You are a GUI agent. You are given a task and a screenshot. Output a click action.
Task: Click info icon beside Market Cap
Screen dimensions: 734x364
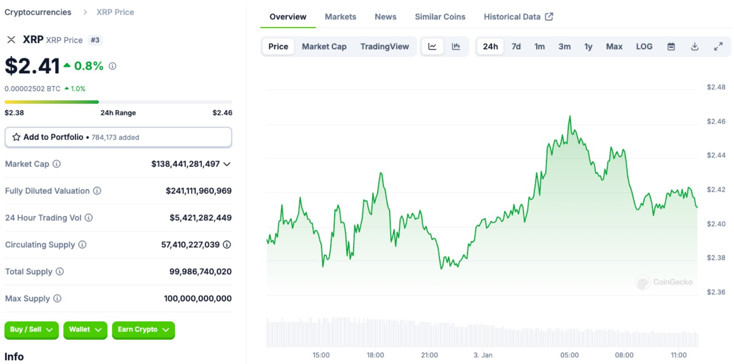click(56, 164)
